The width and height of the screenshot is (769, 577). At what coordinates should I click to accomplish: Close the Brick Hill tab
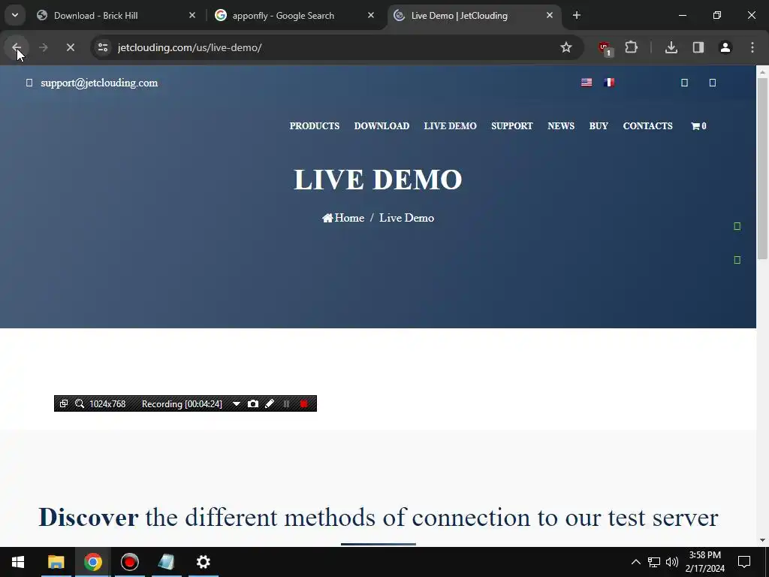click(192, 16)
